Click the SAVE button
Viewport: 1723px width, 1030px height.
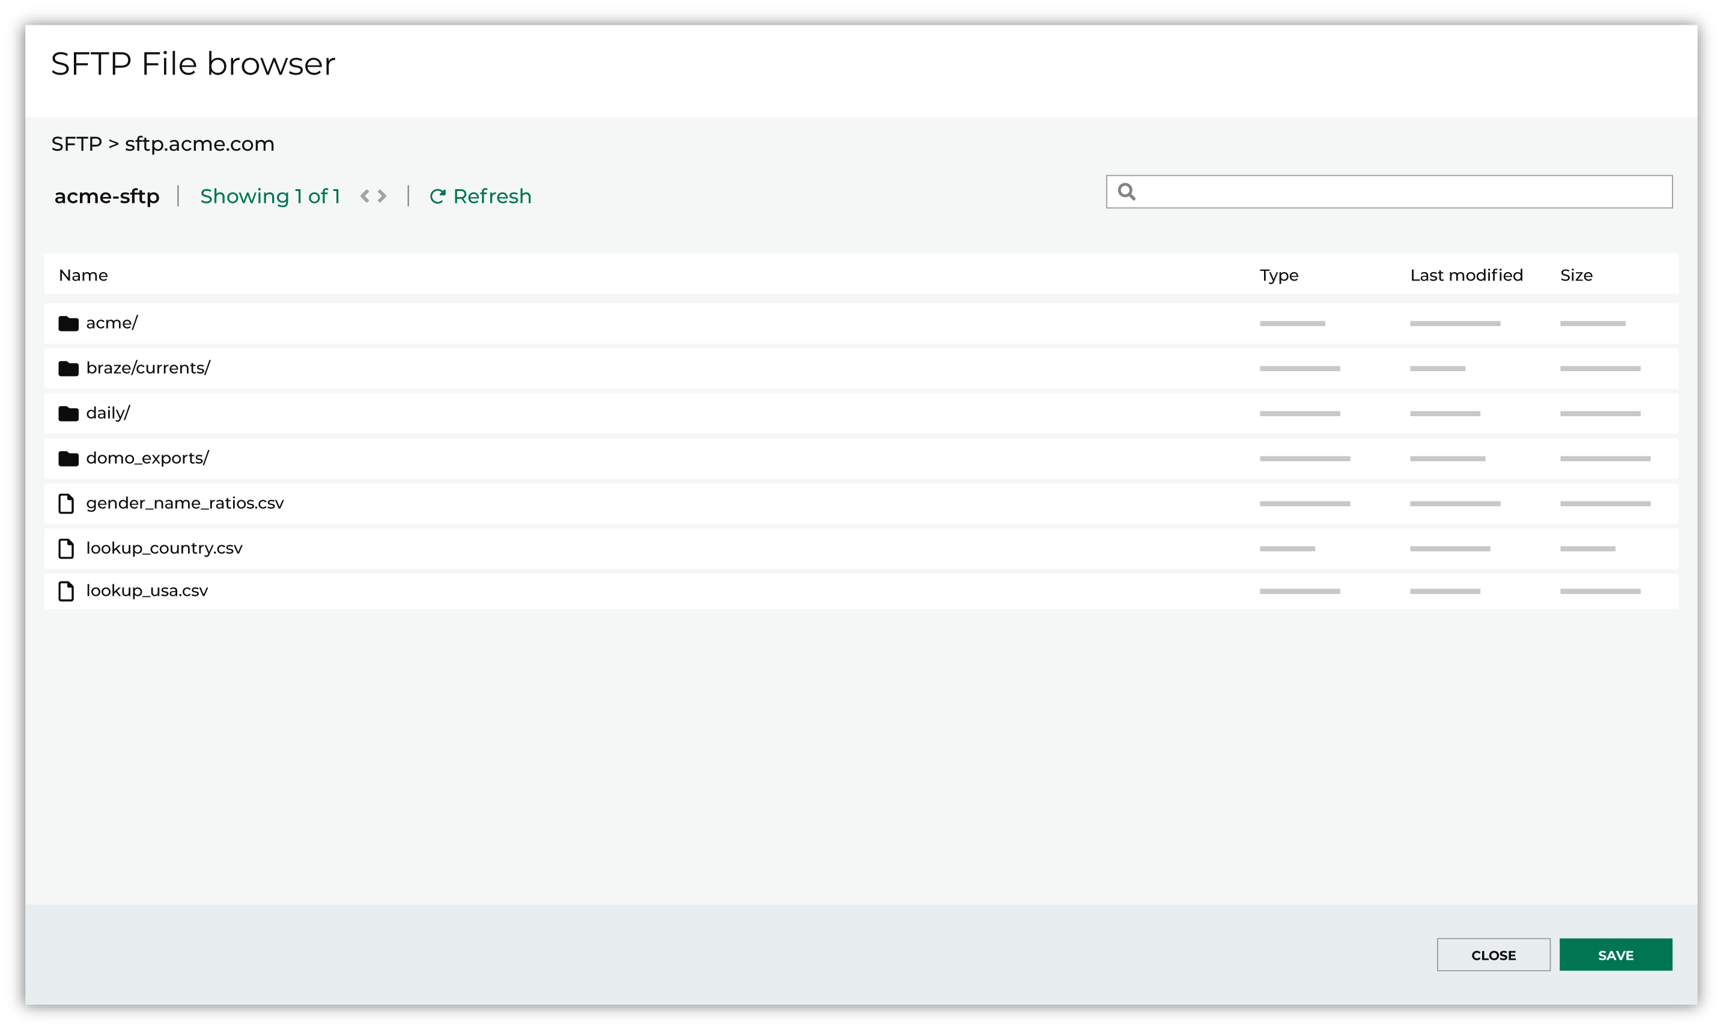(x=1615, y=954)
